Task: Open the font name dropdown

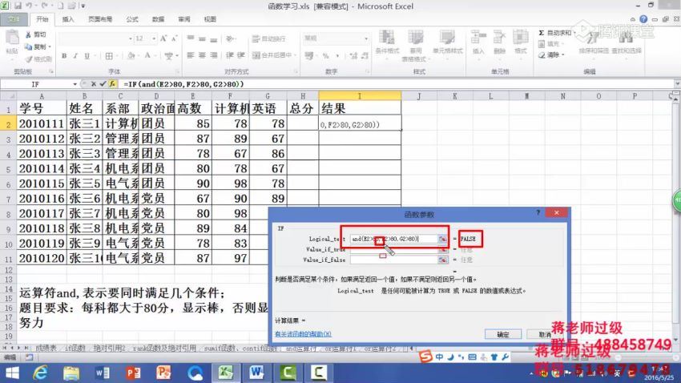Action: tap(131, 38)
